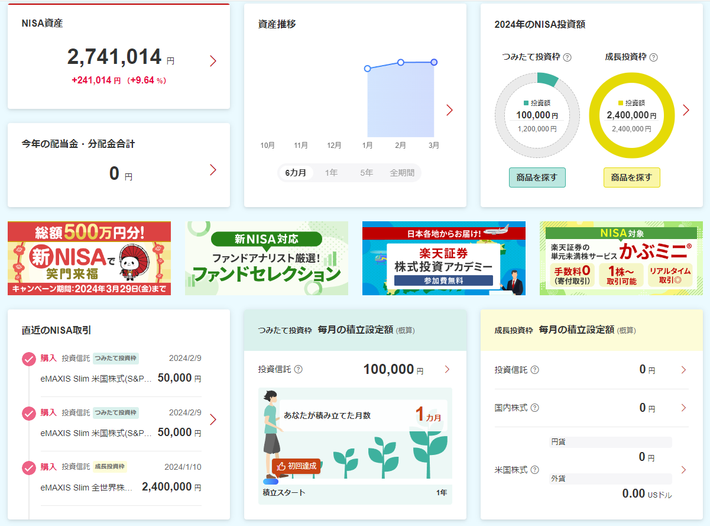
Task: Open つみたて投資枠 投資信託 100,000円 chevron
Action: click(x=447, y=370)
